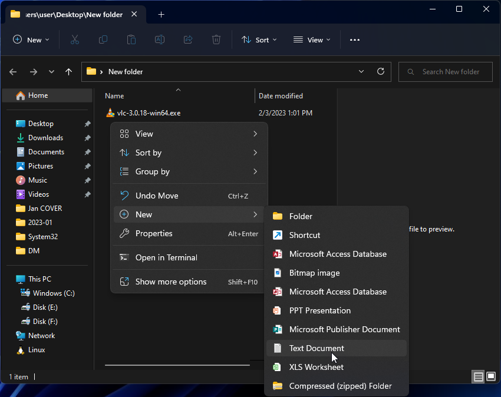Image resolution: width=501 pixels, height=397 pixels.
Task: Expand the address bar history dropdown
Action: [361, 71]
